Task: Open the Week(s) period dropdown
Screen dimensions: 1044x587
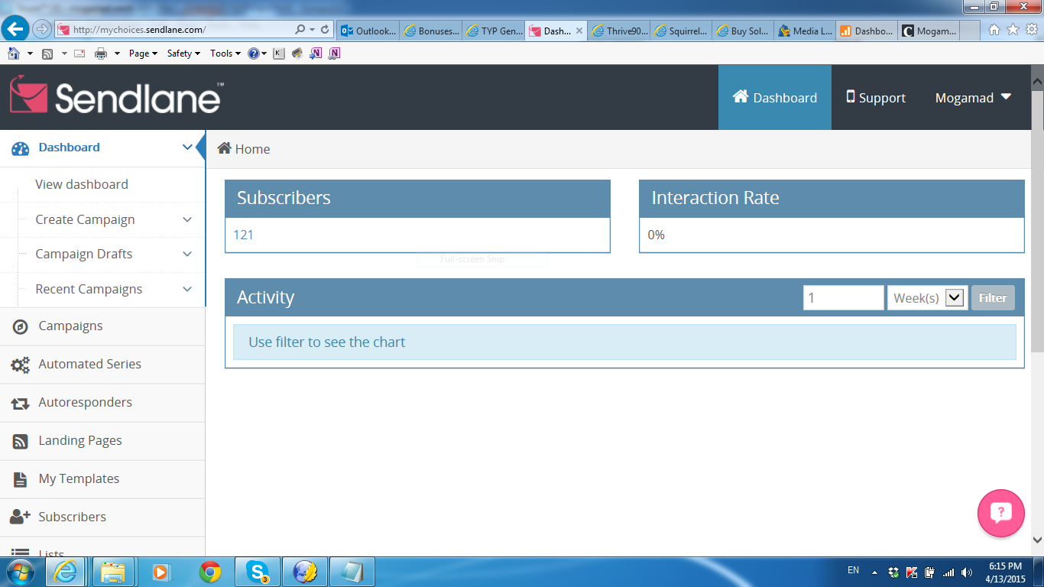Action: [x=927, y=298]
